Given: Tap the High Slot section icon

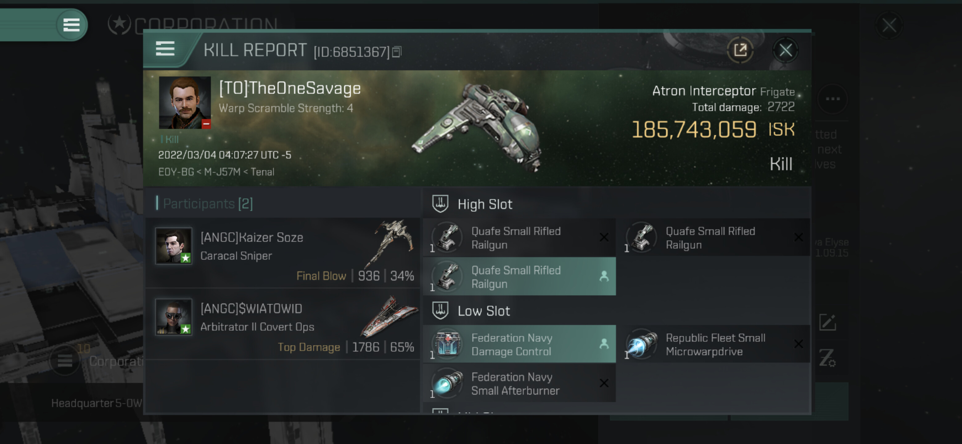Looking at the screenshot, I should [x=440, y=204].
